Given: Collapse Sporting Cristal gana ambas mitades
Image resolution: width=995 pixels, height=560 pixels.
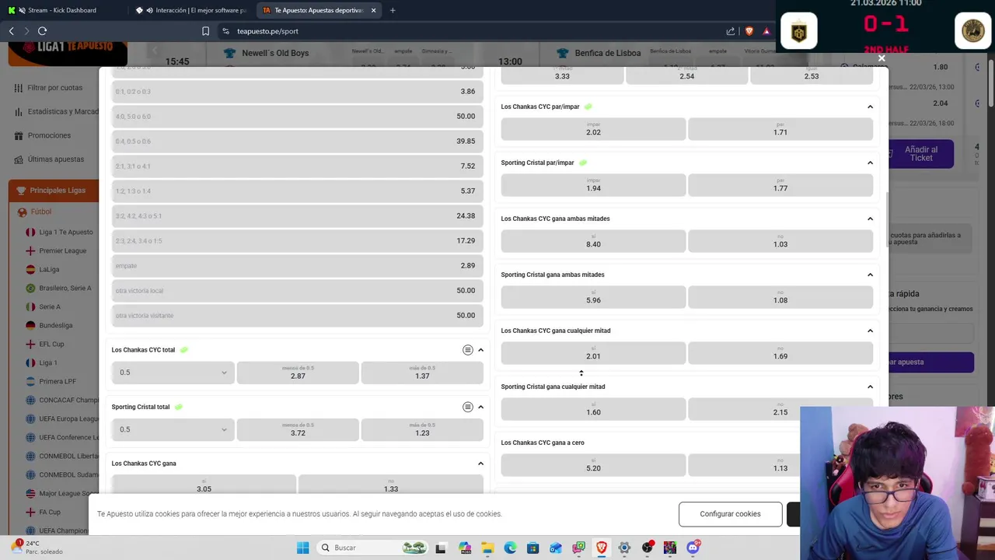Looking at the screenshot, I should tap(870, 275).
